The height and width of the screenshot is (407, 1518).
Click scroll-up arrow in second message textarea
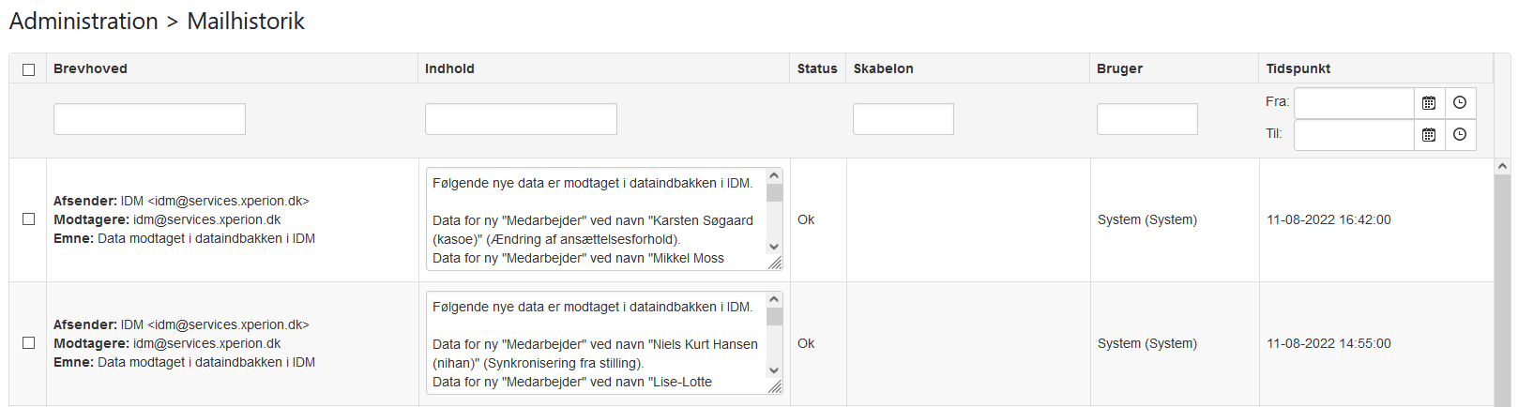(x=774, y=299)
